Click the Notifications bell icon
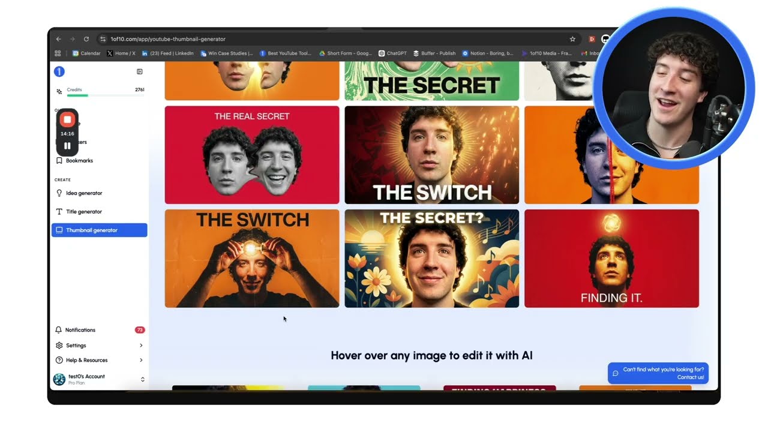This screenshot has height=432, width=768. point(59,330)
